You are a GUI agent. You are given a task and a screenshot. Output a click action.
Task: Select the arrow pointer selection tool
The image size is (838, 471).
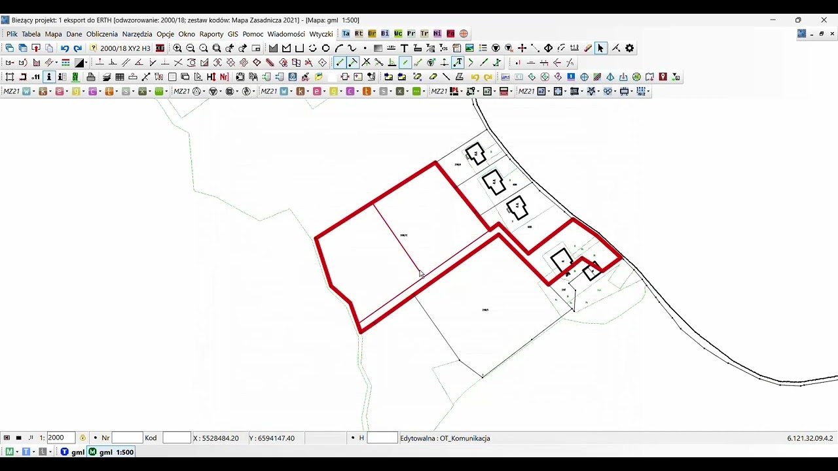[x=600, y=48]
